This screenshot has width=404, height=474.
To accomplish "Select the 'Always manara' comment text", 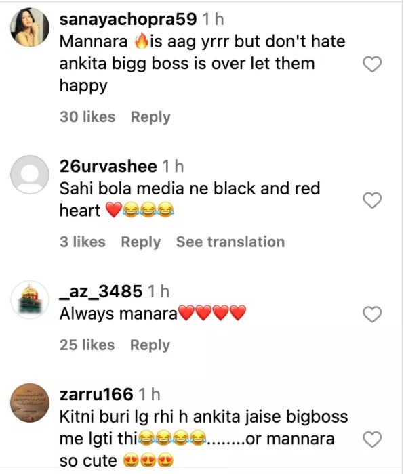I will click(x=153, y=314).
